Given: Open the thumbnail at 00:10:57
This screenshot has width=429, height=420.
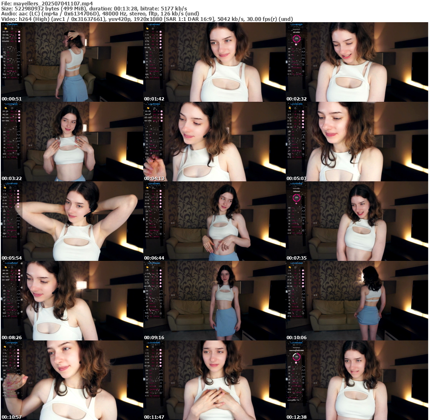Looking at the screenshot, I should pyautogui.click(x=72, y=380).
